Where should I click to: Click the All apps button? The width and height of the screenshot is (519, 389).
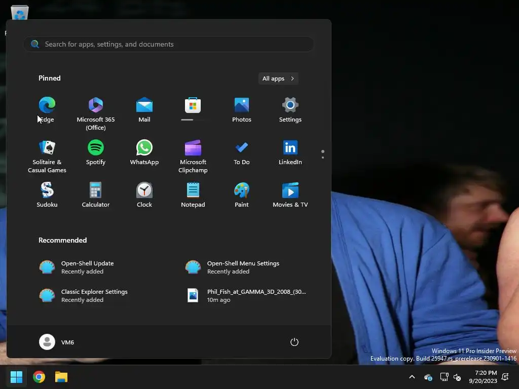(278, 79)
